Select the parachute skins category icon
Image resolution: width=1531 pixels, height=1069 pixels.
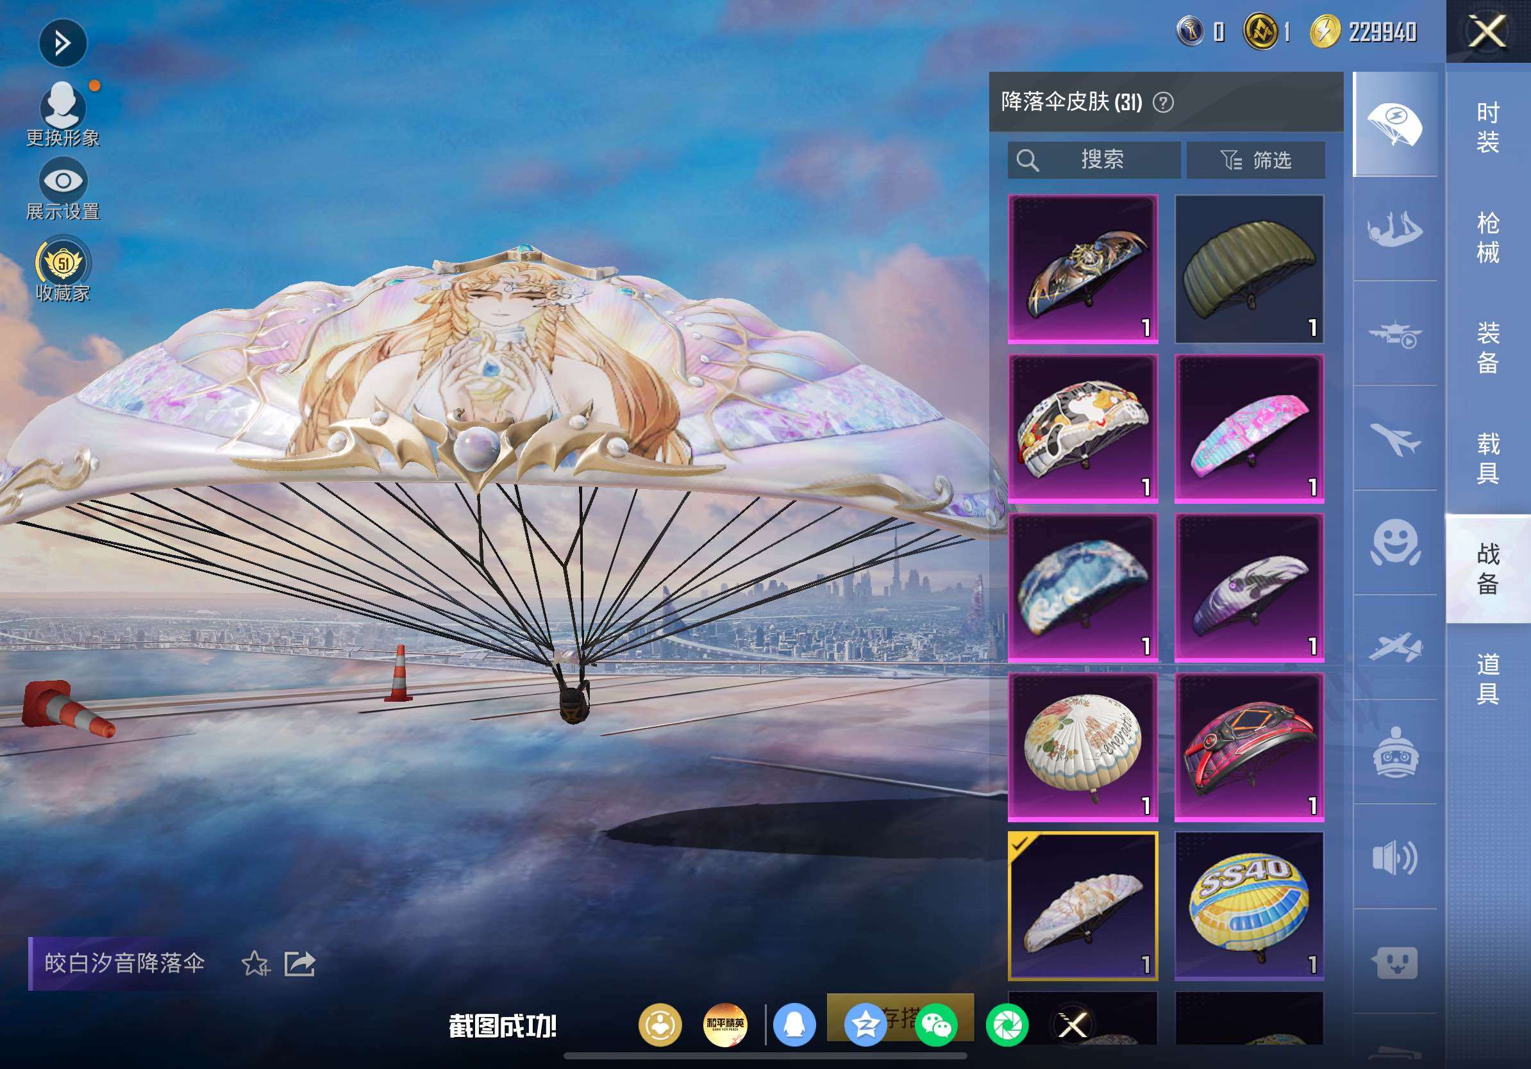pos(1394,124)
